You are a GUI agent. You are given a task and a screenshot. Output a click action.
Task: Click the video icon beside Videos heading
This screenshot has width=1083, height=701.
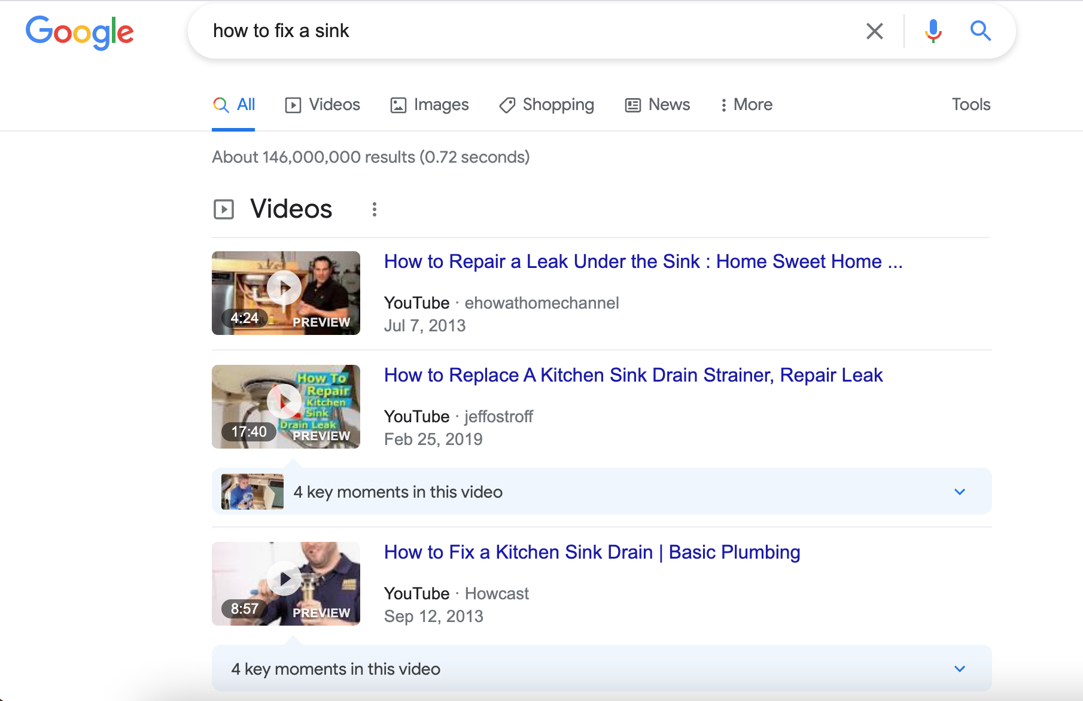click(224, 209)
